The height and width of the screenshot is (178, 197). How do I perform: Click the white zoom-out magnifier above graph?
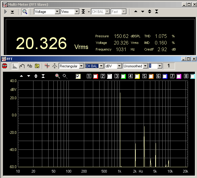65,76
